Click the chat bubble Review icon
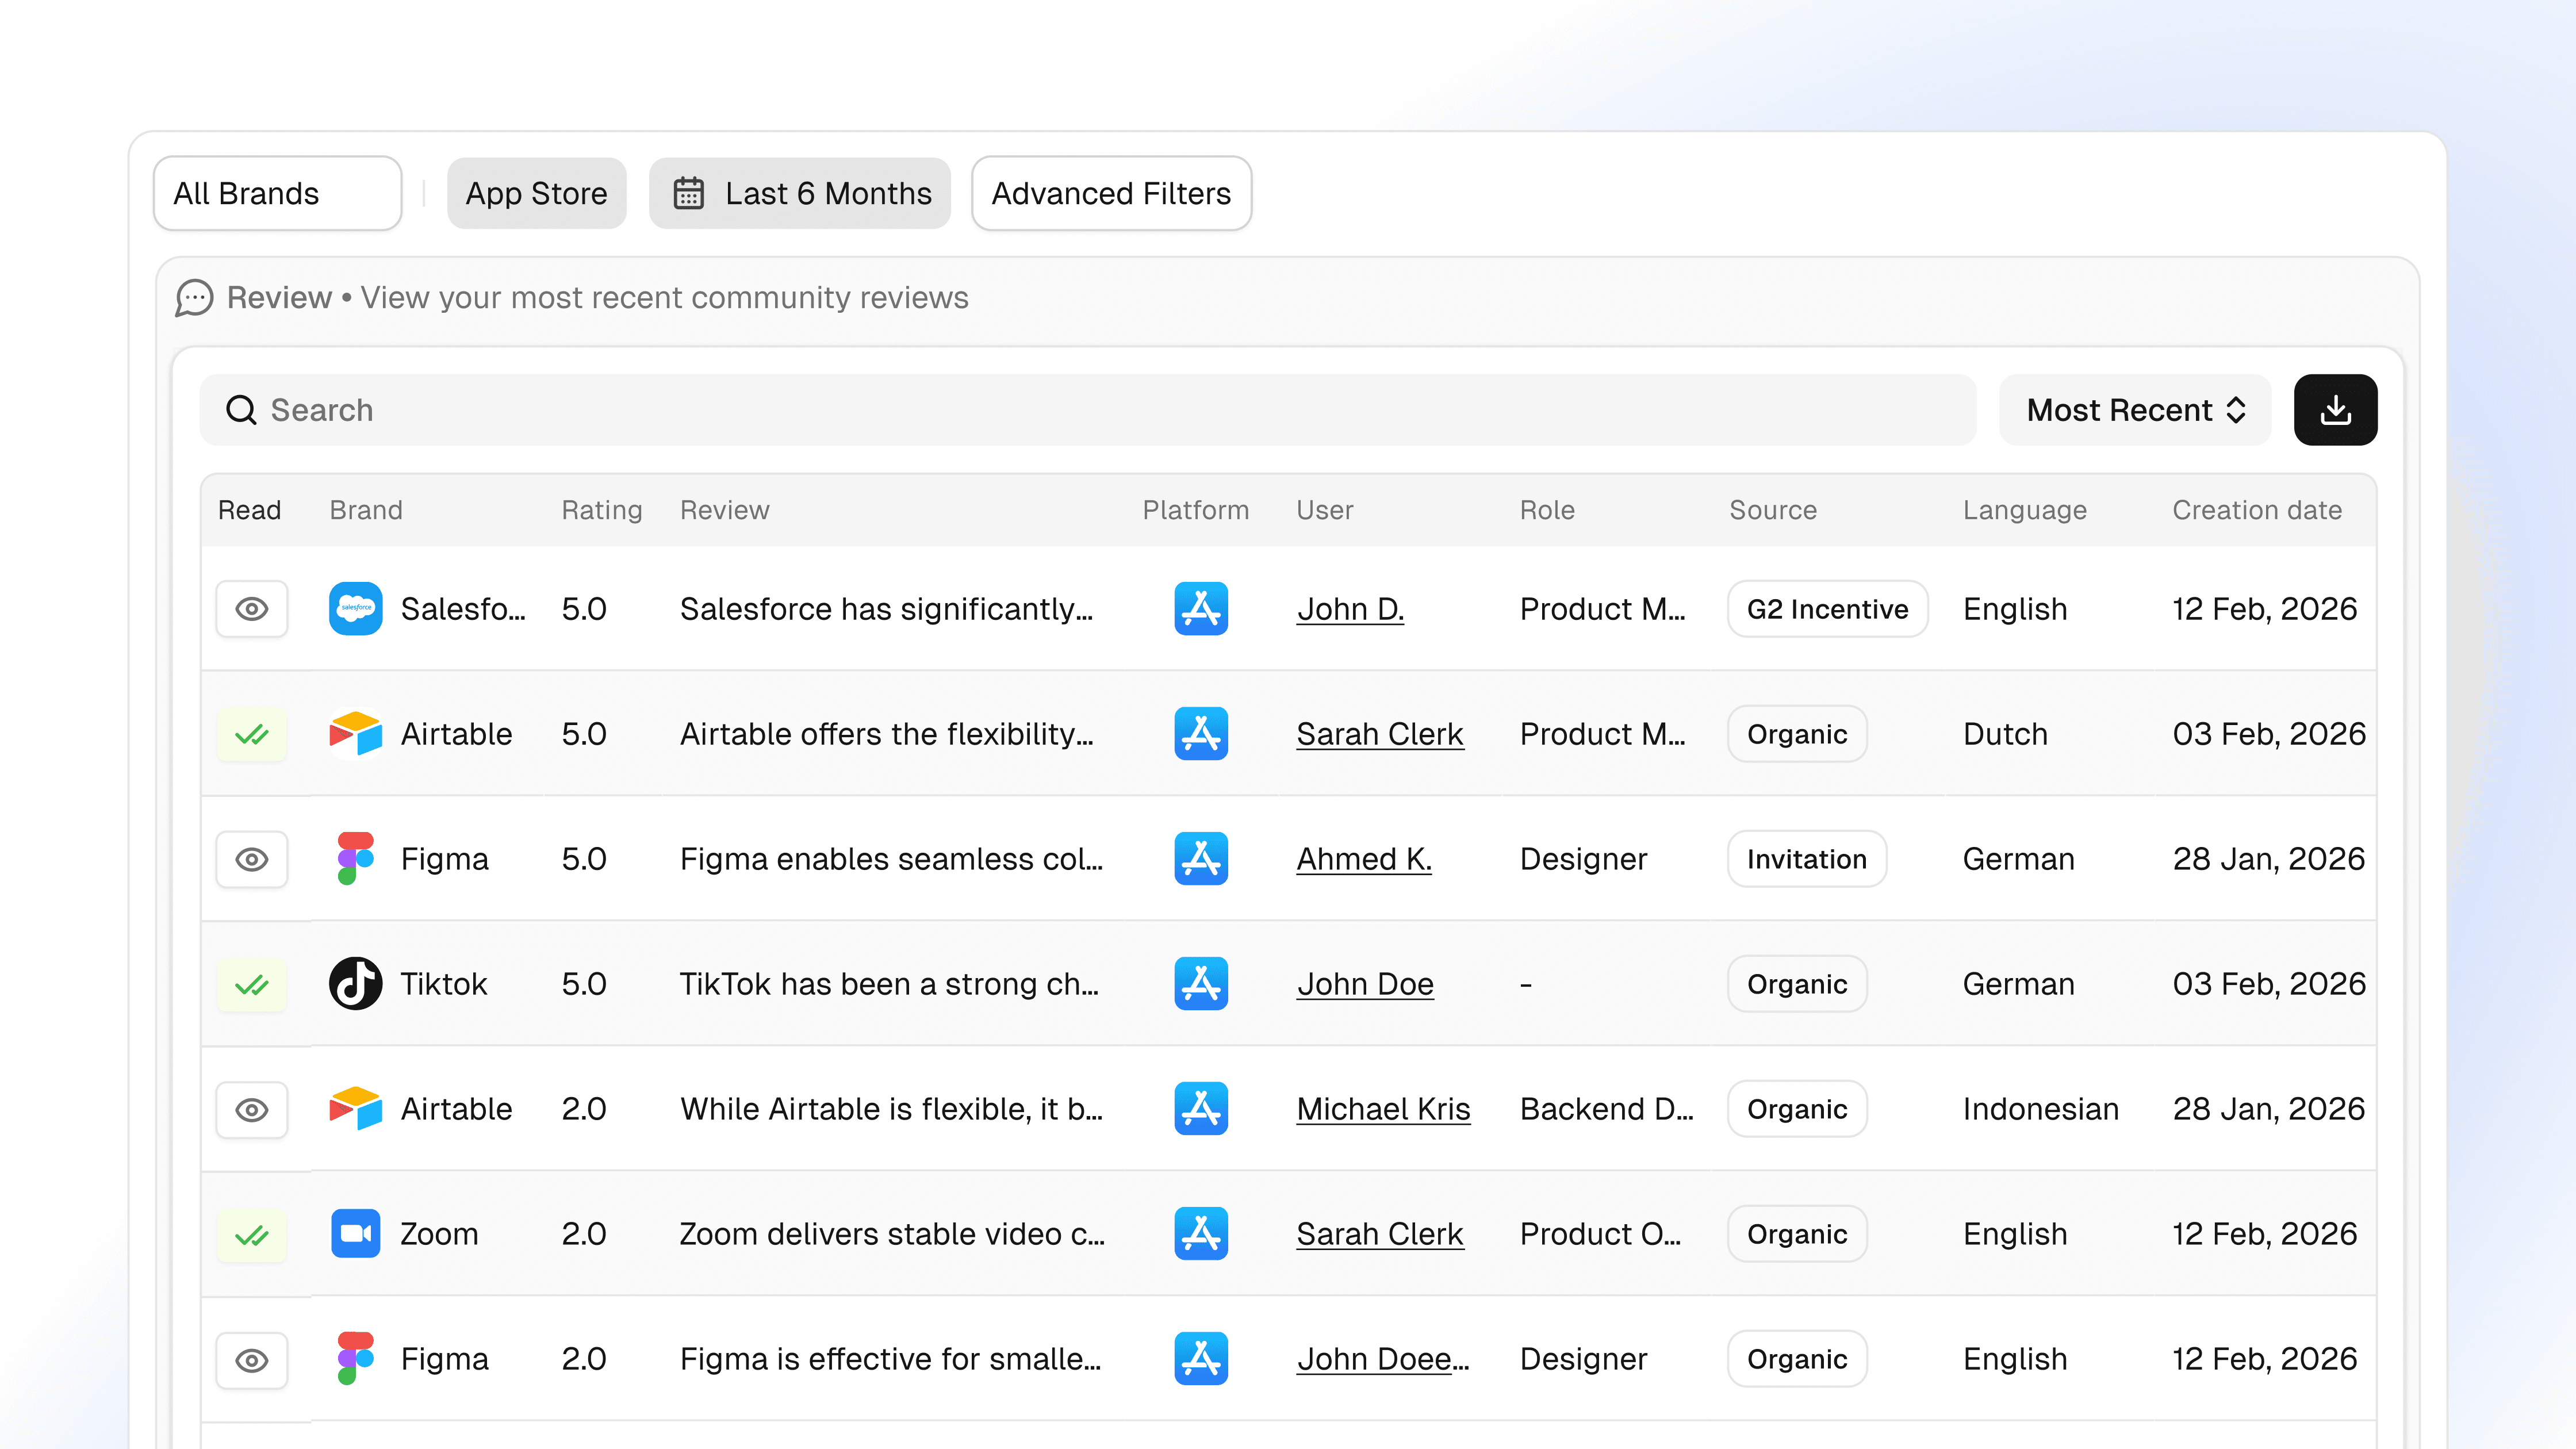Image resolution: width=2576 pixels, height=1449 pixels. pos(194,298)
